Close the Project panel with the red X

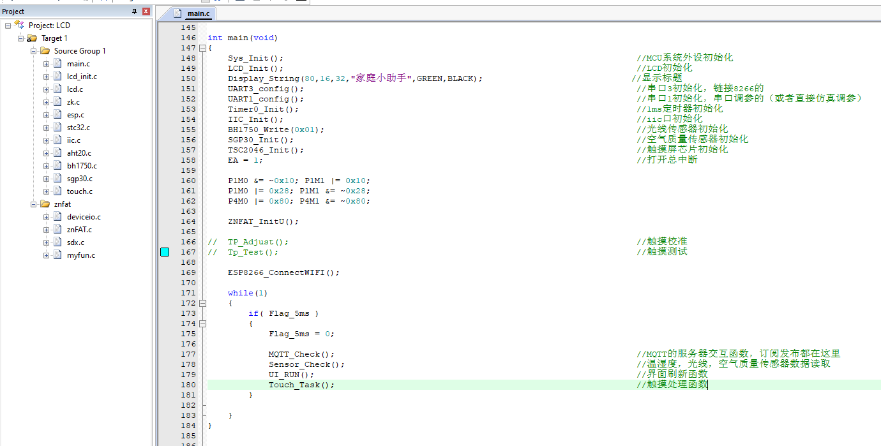click(x=146, y=11)
